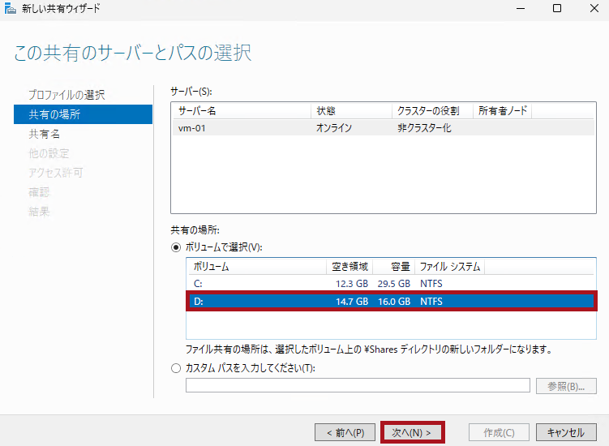Click オンライン status cell of vm-01

pos(333,128)
